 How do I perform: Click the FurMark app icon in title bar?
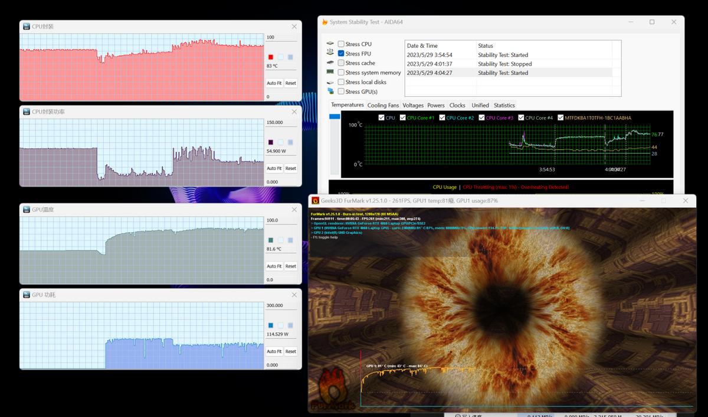[x=315, y=200]
